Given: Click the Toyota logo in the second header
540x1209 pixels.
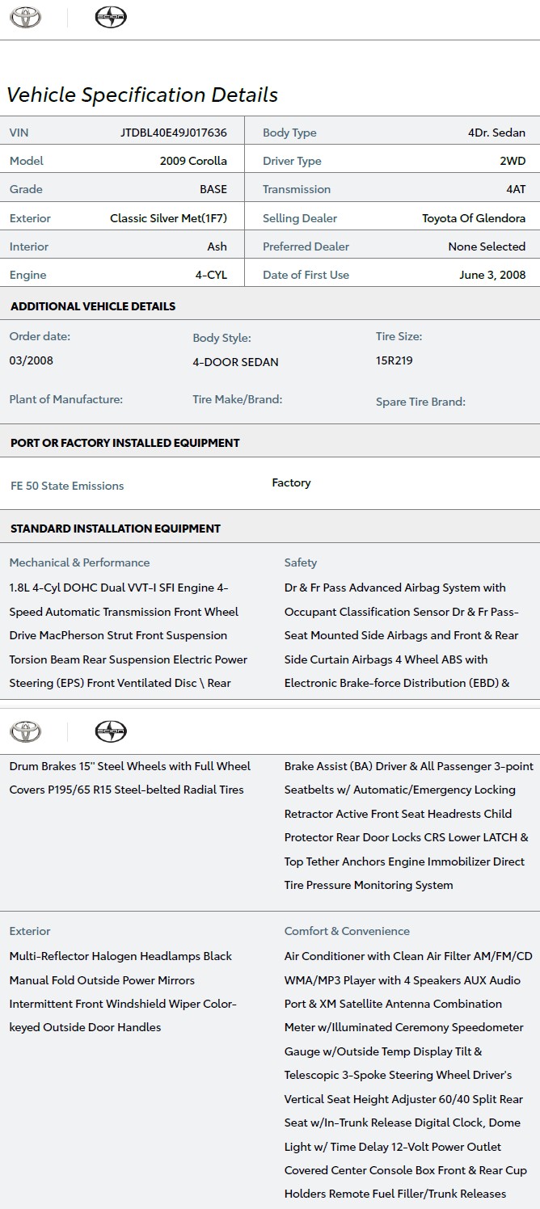Looking at the screenshot, I should tap(25, 732).
